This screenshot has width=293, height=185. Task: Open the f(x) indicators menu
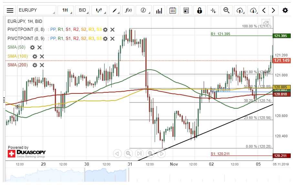click(129, 10)
